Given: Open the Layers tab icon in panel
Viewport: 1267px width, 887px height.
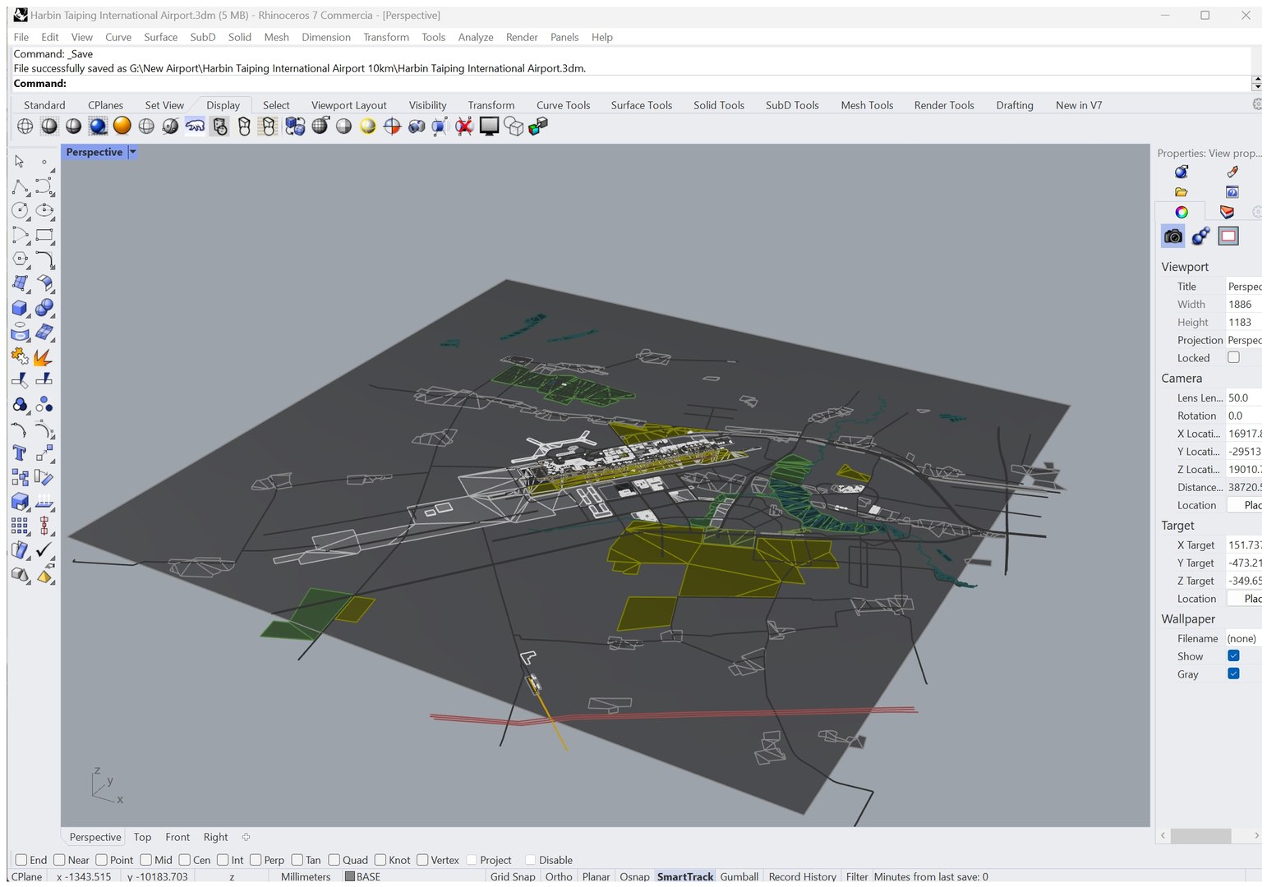Looking at the screenshot, I should (1227, 212).
